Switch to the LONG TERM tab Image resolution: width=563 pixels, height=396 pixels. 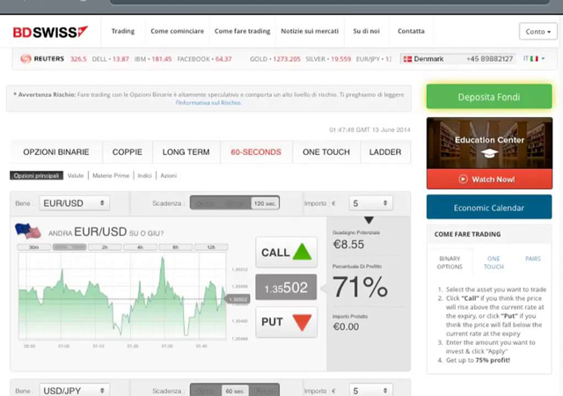(186, 152)
